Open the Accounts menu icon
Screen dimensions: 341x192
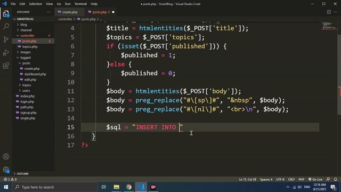[x=6, y=156]
